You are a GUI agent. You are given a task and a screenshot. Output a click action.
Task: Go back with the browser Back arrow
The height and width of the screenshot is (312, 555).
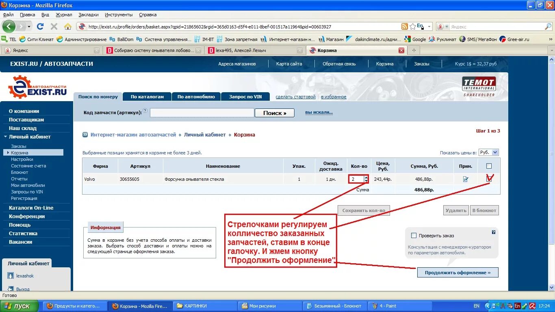click(x=9, y=27)
